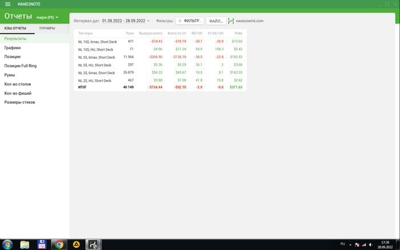Switch to the ТУРНИРЫ tab
The width and height of the screenshot is (400, 250).
(47, 29)
